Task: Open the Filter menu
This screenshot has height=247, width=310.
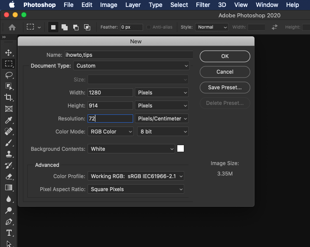Action: (203, 5)
